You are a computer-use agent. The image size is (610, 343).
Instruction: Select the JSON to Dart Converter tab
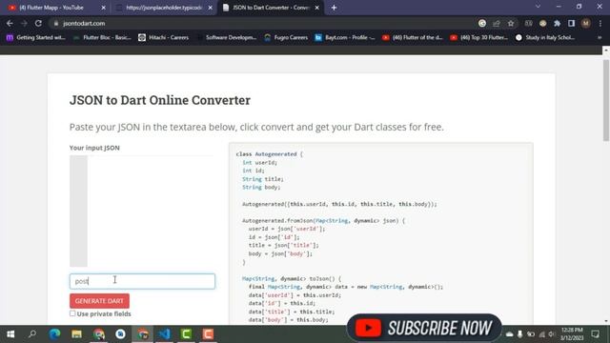271,8
